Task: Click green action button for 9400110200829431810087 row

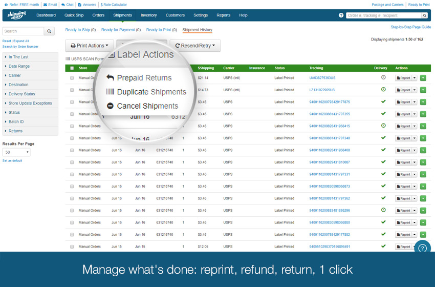Action: click(x=423, y=162)
